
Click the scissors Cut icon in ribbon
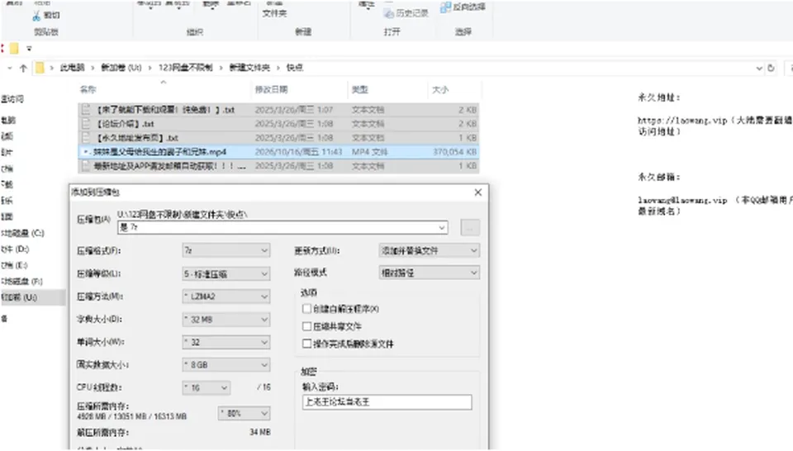36,16
